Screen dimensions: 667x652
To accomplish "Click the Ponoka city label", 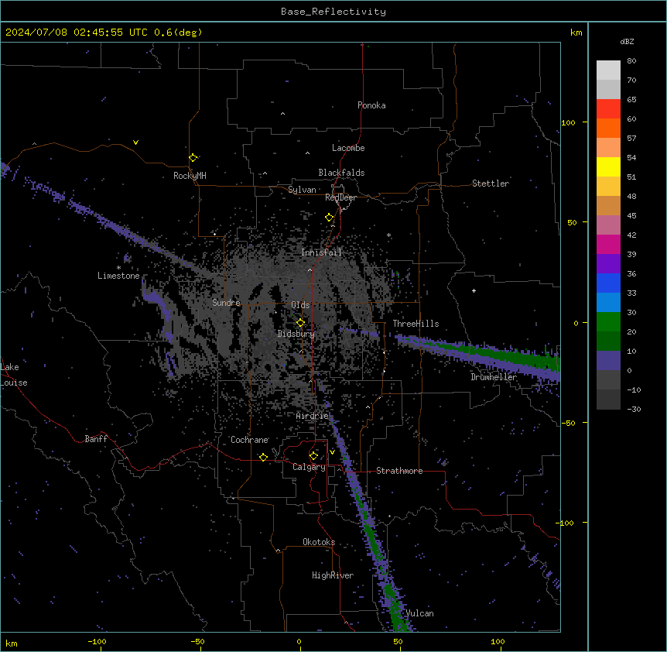I will pos(371,105).
